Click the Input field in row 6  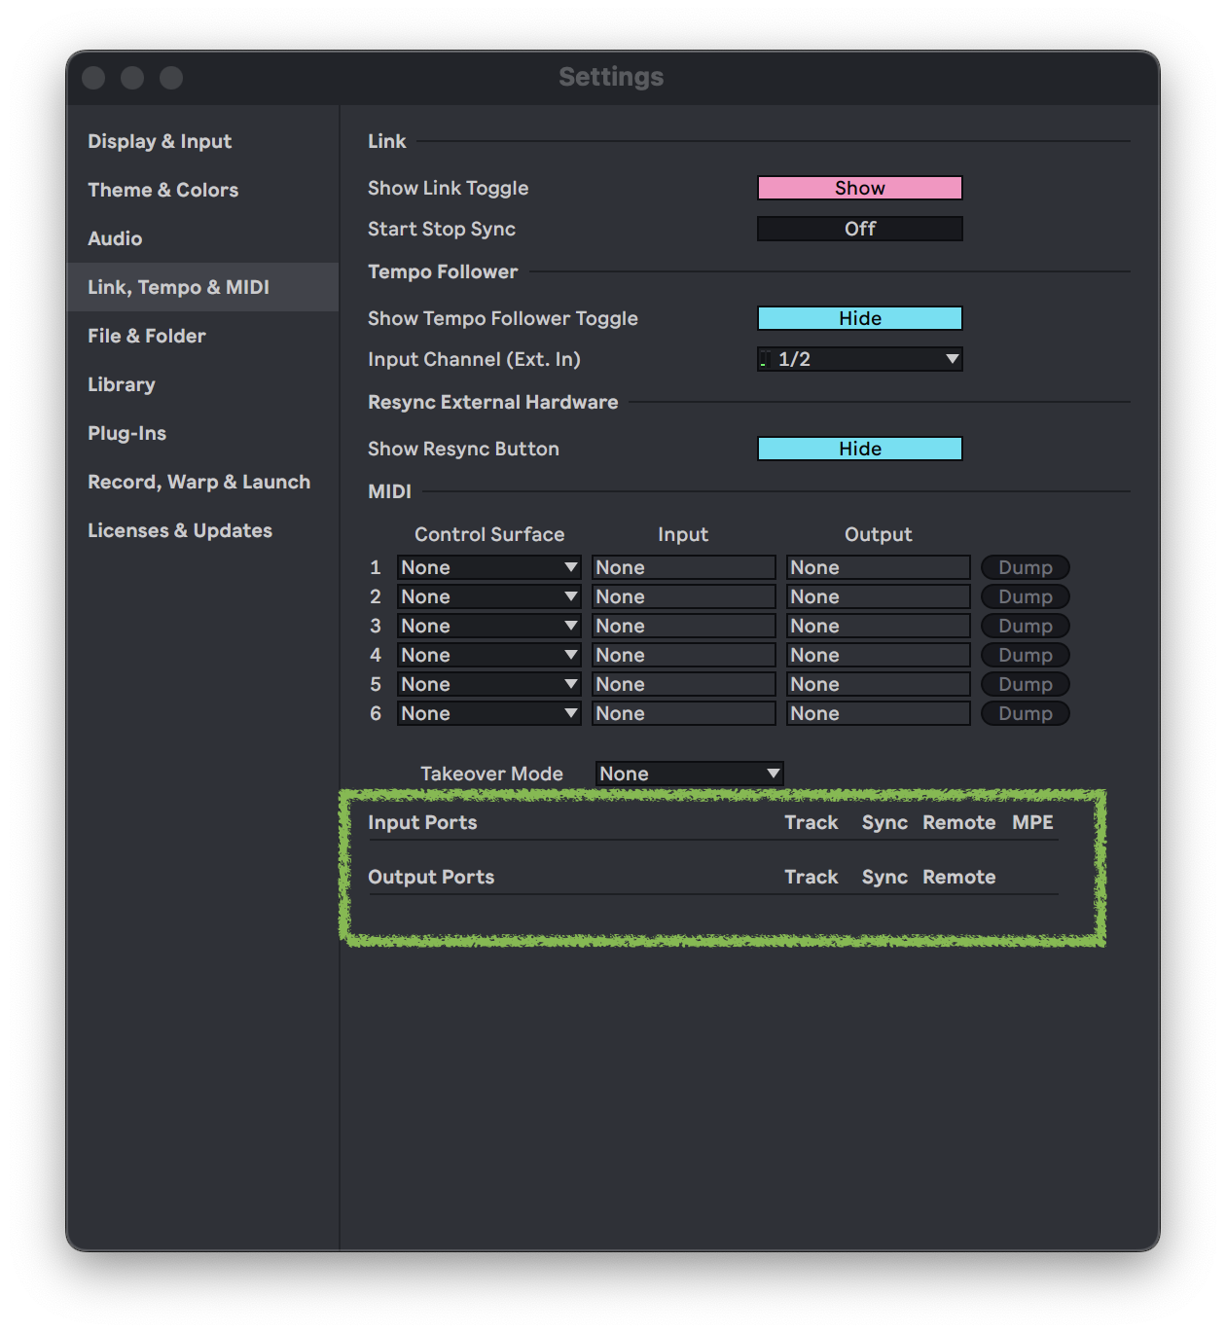[x=684, y=713]
